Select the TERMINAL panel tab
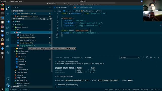162x91 pixels. pos(88,57)
